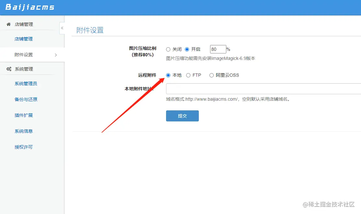Click the 80 compression percentage box
The image size is (361, 214).
click(218, 49)
